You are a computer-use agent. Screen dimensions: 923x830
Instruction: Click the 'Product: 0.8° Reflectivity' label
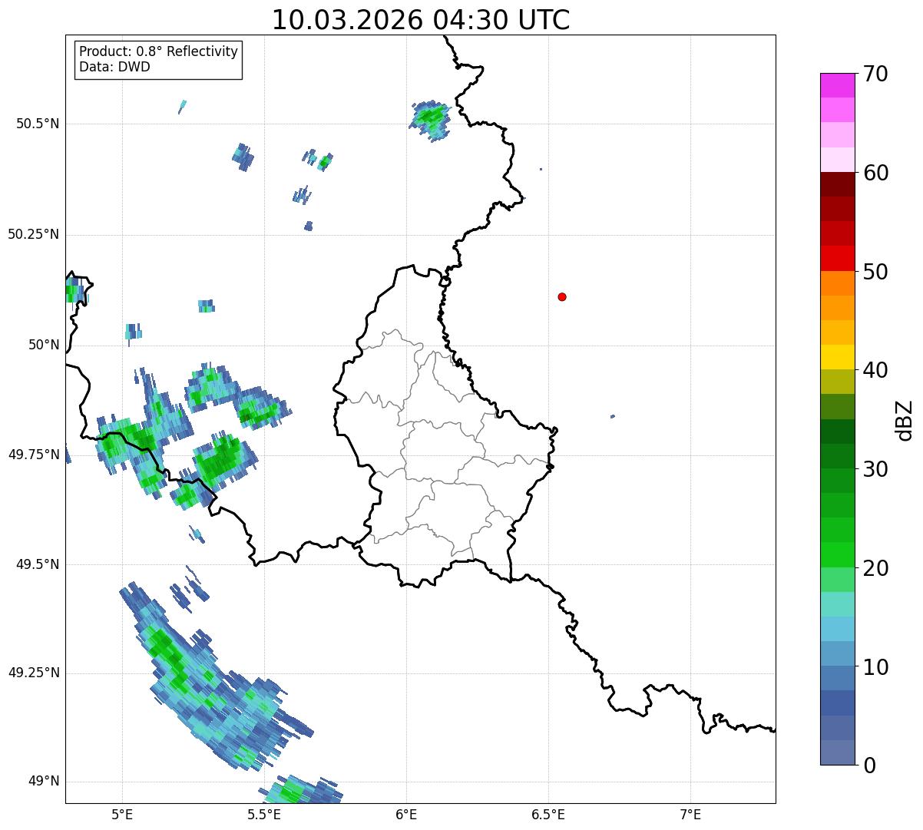(159, 51)
